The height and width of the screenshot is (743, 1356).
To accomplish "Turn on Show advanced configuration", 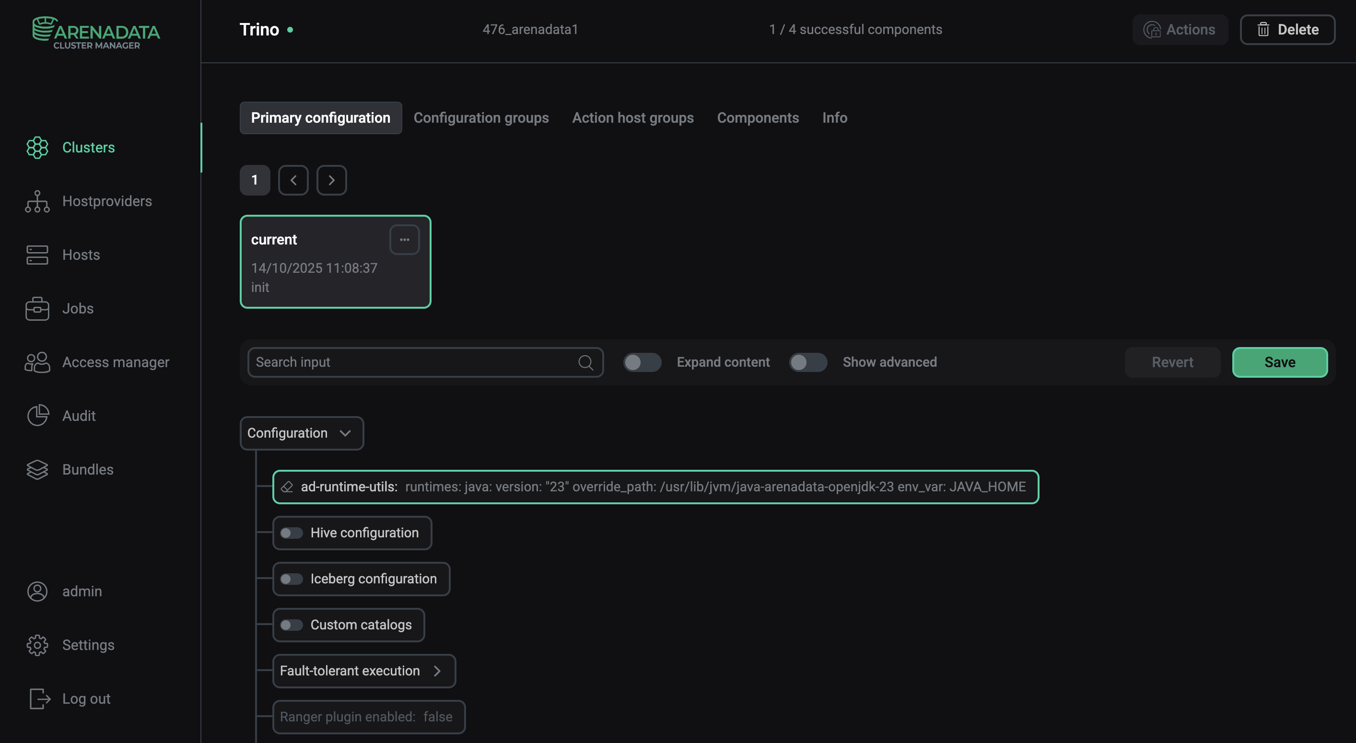I will click(807, 362).
